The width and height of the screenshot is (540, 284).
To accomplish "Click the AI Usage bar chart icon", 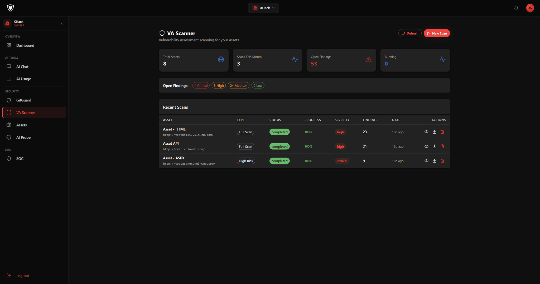I will pos(9,79).
